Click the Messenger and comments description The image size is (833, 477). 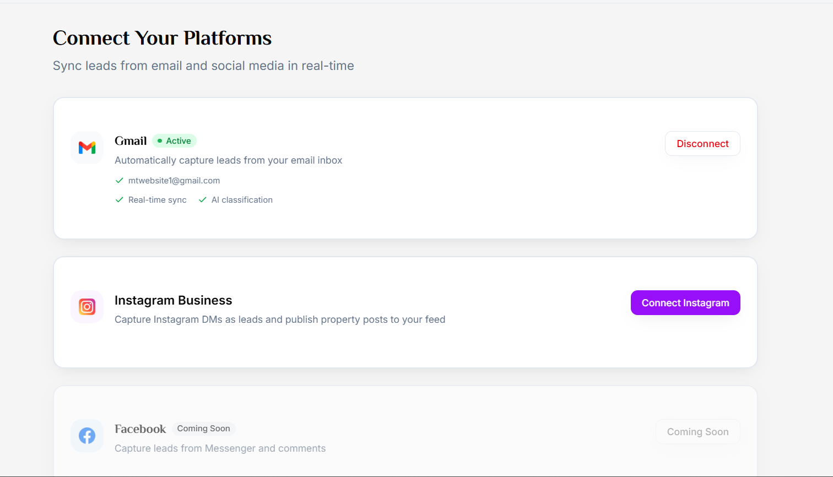point(220,448)
